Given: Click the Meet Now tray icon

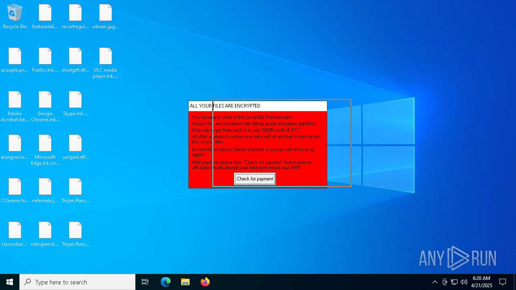Looking at the screenshot, I should click(445, 282).
